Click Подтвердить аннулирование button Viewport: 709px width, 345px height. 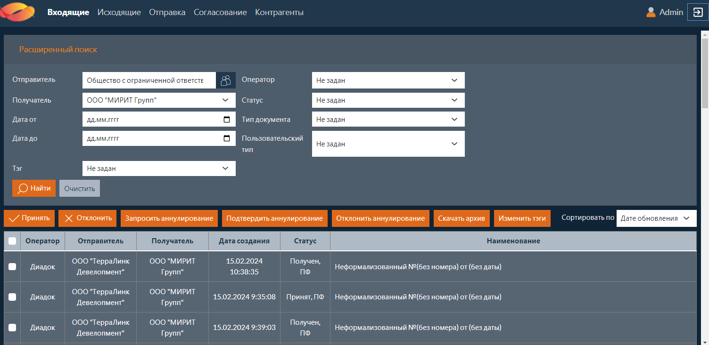click(274, 218)
